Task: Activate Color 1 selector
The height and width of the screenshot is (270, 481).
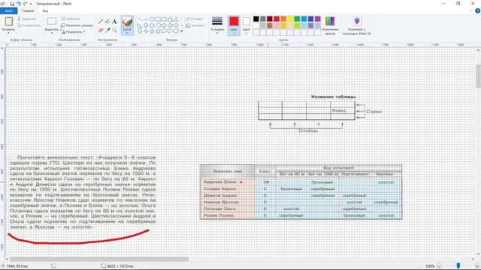Action: pos(234,25)
